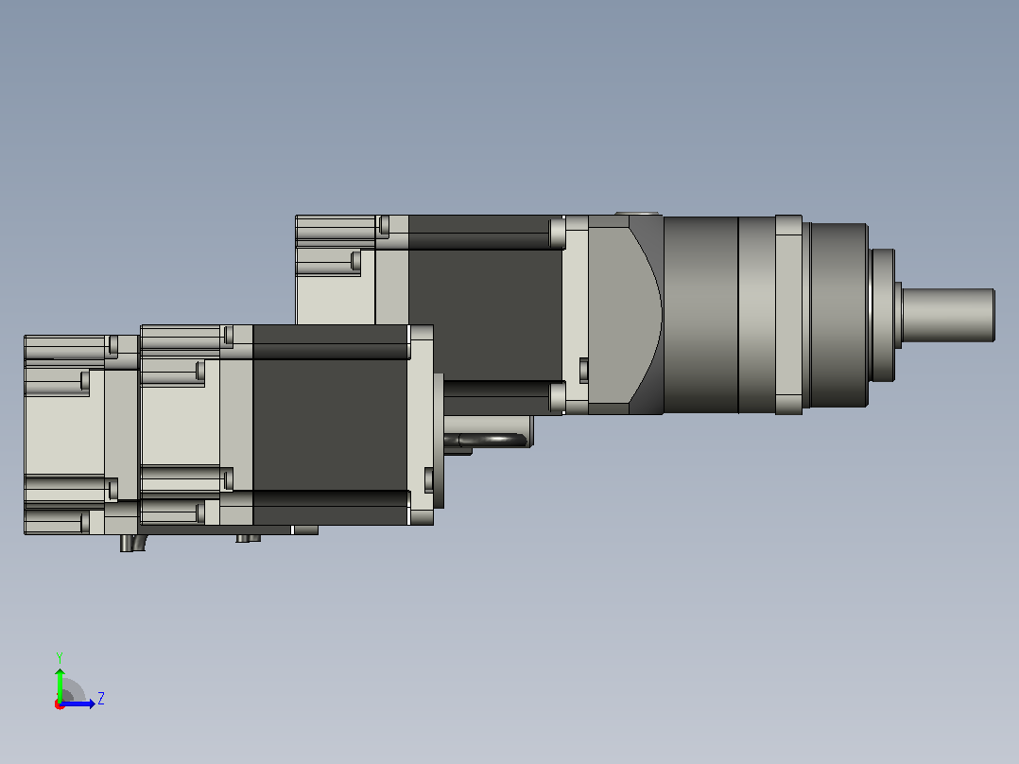This screenshot has height=764, width=1019.
Task: Select the "Y" axis label
Action: (x=60, y=657)
